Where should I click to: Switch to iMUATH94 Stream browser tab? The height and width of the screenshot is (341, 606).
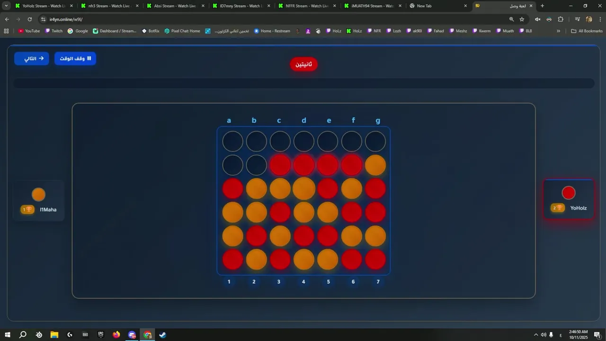click(x=372, y=6)
